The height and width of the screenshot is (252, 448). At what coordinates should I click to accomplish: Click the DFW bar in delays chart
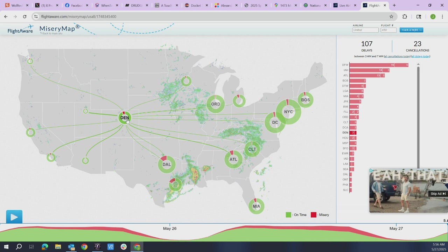378,65
